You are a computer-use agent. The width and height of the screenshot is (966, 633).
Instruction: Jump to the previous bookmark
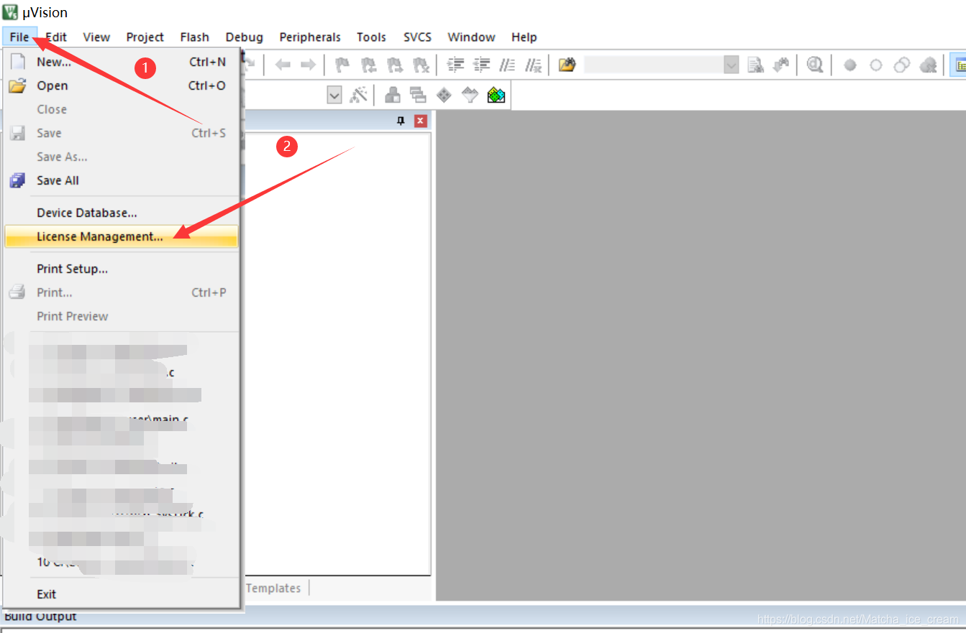[x=368, y=65]
